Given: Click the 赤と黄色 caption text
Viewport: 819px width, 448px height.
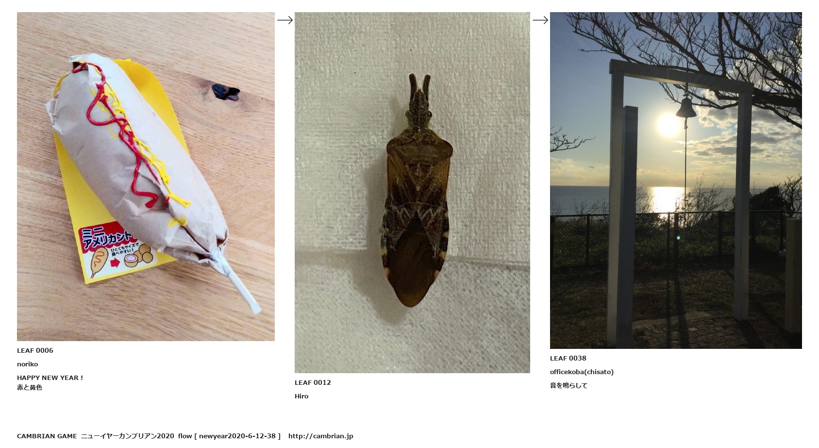Looking at the screenshot, I should point(30,387).
